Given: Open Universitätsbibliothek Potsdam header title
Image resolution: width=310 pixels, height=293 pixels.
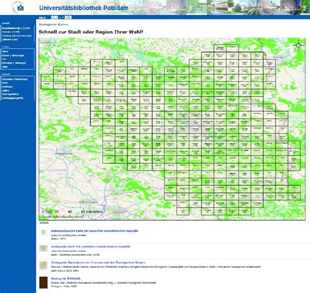Looking at the screenshot, I should coord(84,8).
